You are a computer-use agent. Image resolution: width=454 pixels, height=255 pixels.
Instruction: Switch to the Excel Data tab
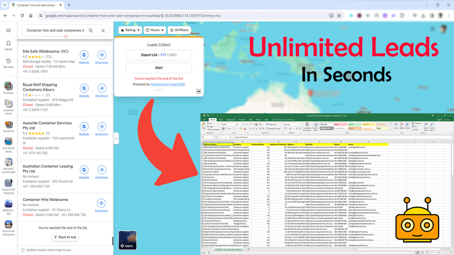250,120
